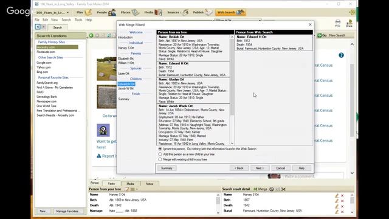389x219 pixels.
Task: Click the Print icon in the toolbar
Action: (338, 23)
